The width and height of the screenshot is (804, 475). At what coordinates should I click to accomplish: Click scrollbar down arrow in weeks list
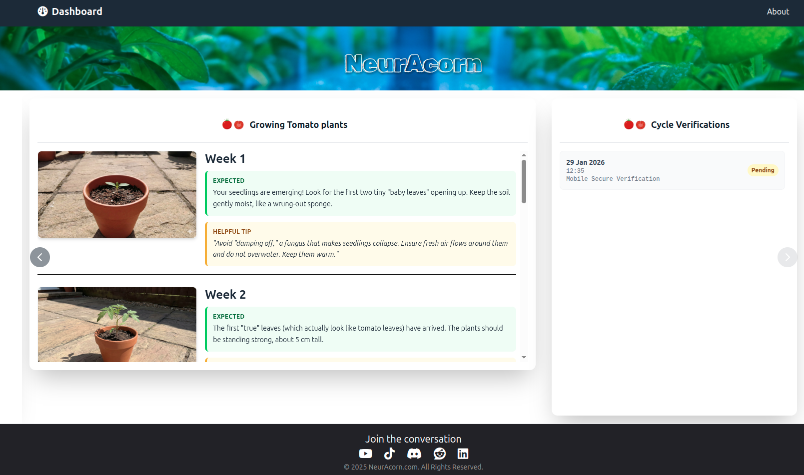click(524, 357)
